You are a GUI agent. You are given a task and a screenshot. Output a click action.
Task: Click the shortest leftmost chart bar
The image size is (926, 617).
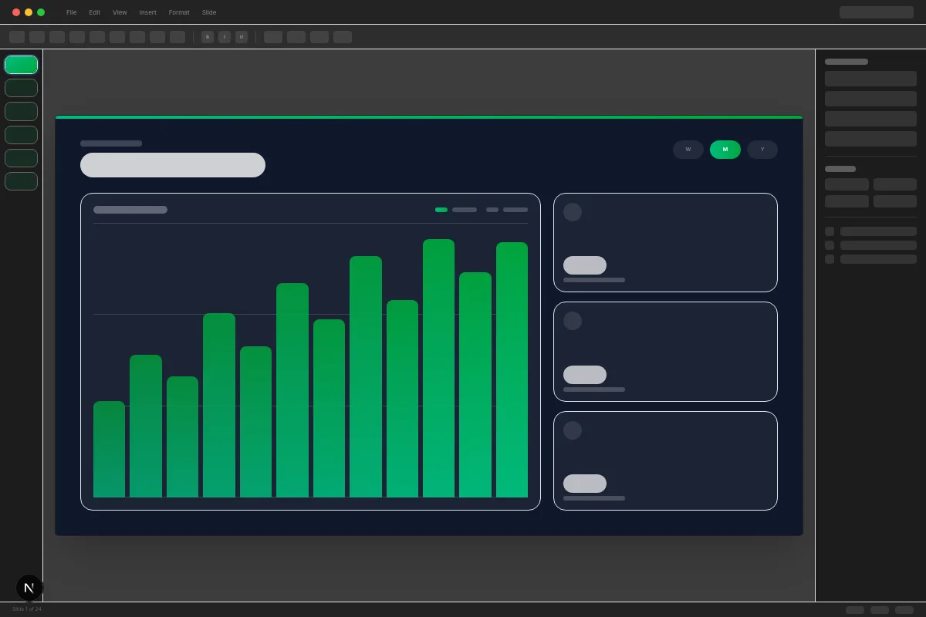(109, 449)
